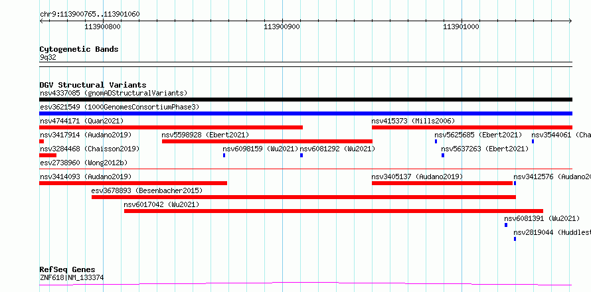Open the nsv3412576 label

click(552, 177)
